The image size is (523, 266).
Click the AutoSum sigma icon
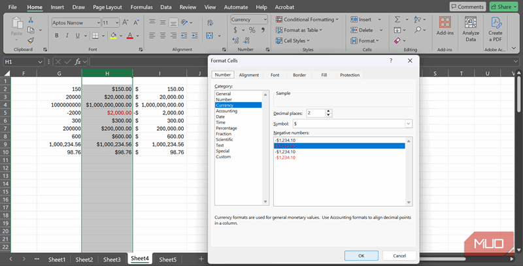pos(397,20)
